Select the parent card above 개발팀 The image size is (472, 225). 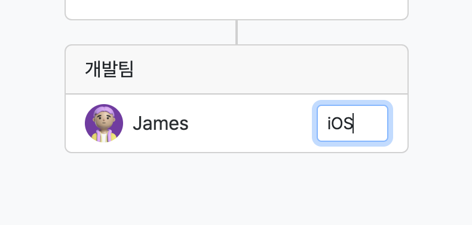(237, 10)
